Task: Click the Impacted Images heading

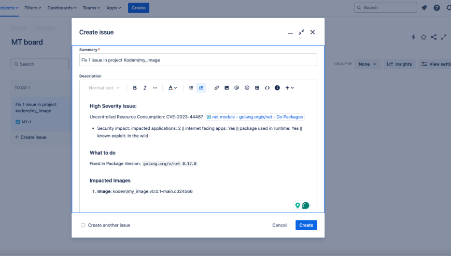Action: [x=110, y=180]
